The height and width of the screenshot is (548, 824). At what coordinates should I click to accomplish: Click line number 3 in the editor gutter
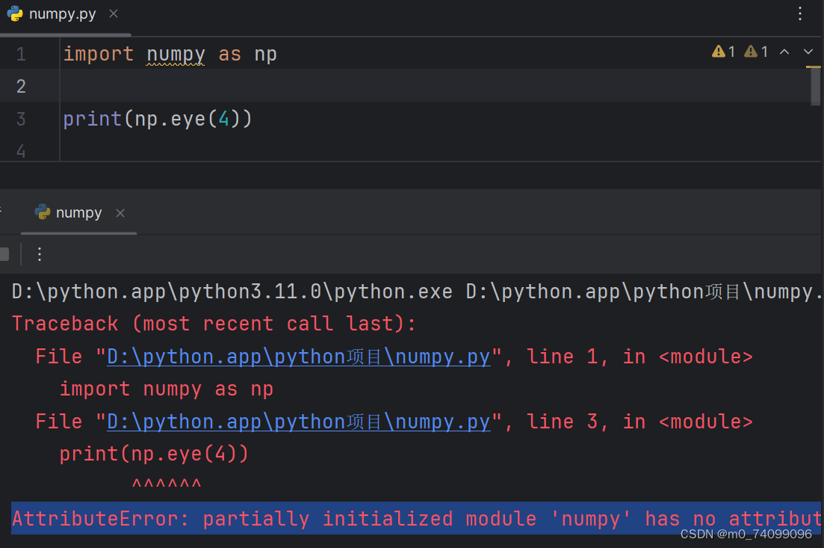point(20,118)
